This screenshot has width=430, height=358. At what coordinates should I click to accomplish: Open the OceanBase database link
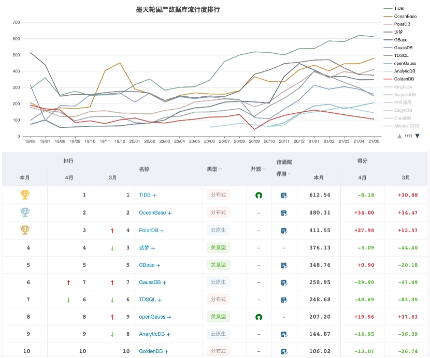(x=152, y=213)
